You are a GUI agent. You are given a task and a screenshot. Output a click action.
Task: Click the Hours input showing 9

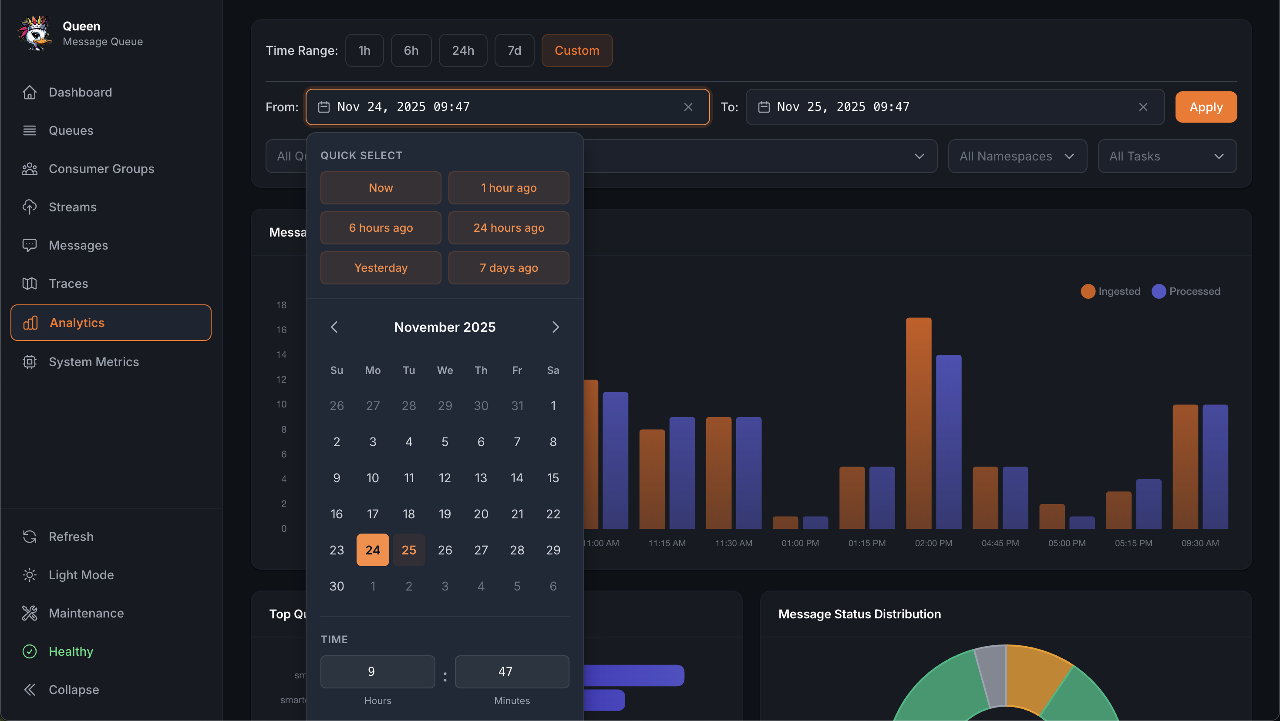[x=377, y=671]
